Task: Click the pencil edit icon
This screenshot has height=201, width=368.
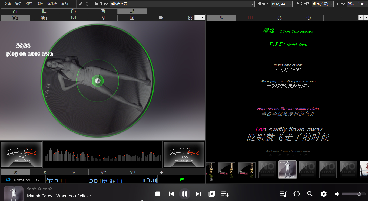Action: coord(81,4)
